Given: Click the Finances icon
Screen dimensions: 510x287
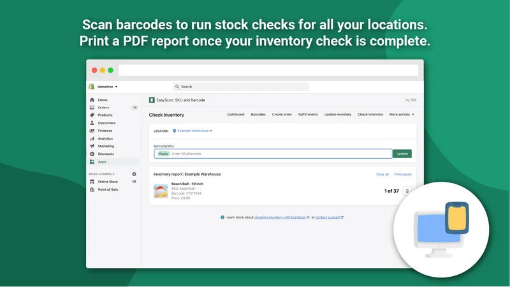Looking at the screenshot, I should [x=92, y=131].
